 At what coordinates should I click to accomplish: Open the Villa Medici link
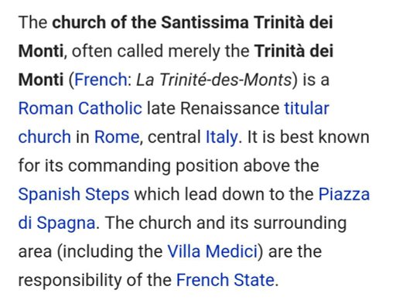(x=213, y=251)
